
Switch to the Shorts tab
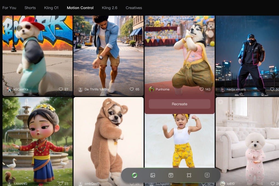pyautogui.click(x=30, y=8)
